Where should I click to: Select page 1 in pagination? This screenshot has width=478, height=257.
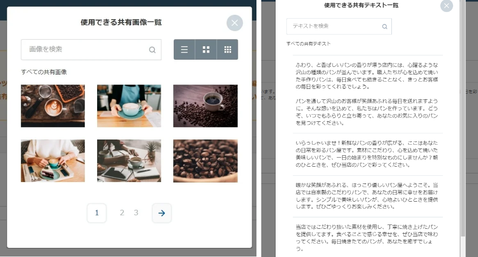point(97,213)
